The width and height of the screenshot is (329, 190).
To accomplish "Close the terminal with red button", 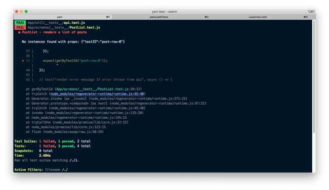I will (x=17, y=12).
